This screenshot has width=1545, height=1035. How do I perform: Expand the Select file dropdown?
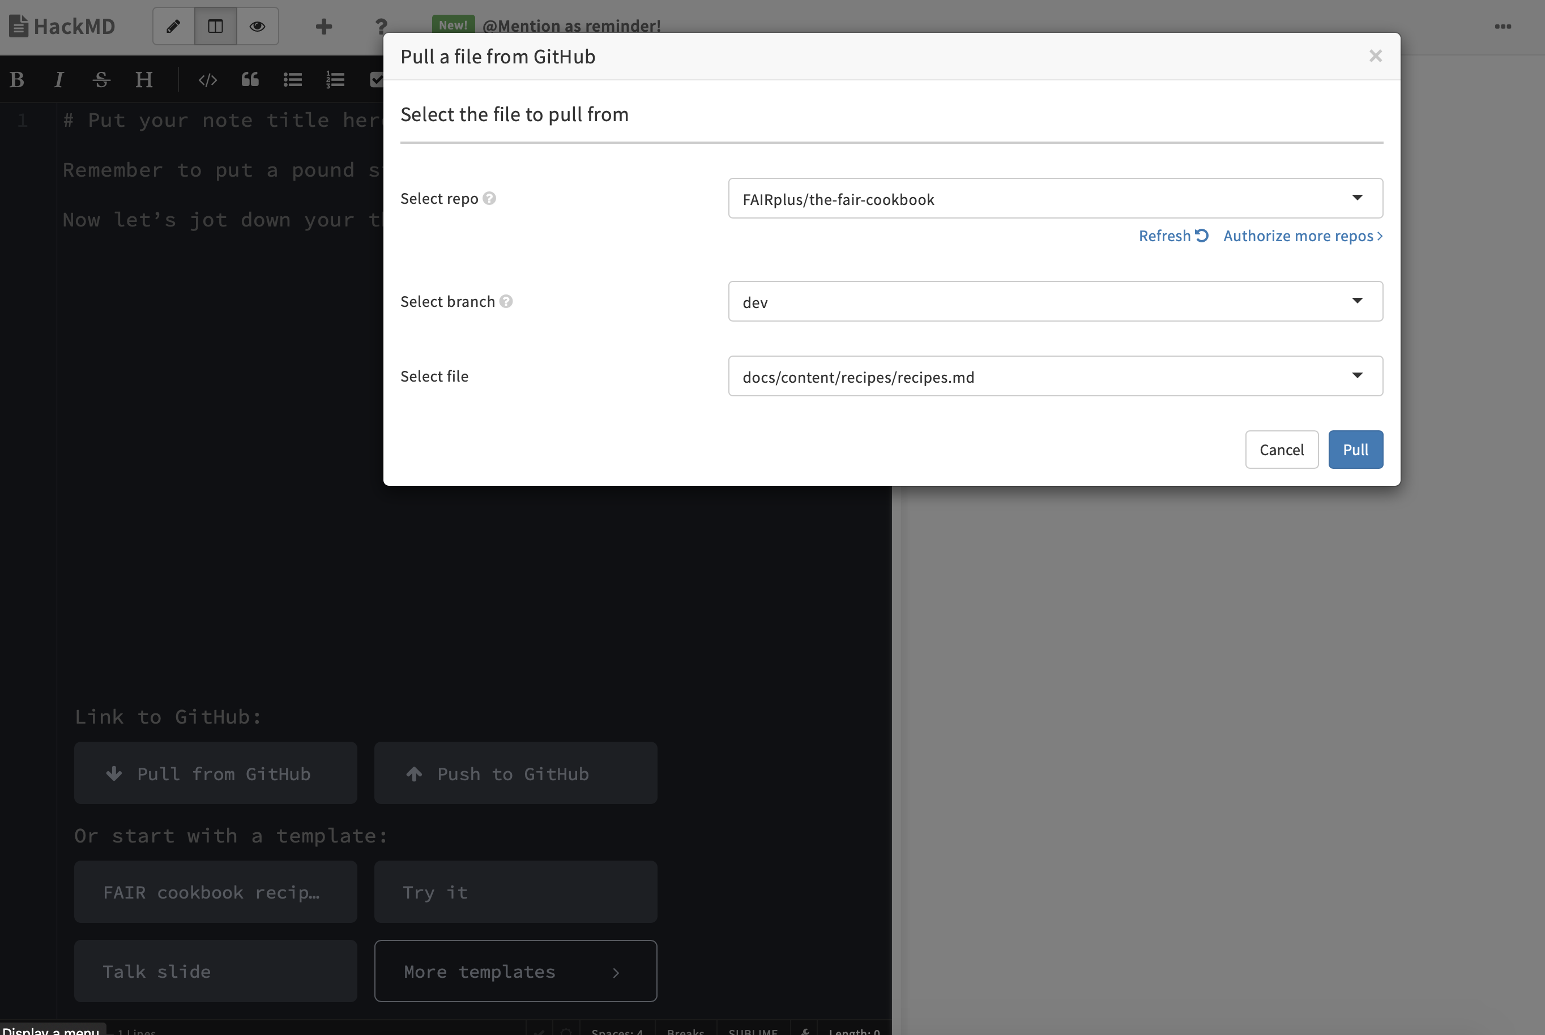[x=1358, y=375]
